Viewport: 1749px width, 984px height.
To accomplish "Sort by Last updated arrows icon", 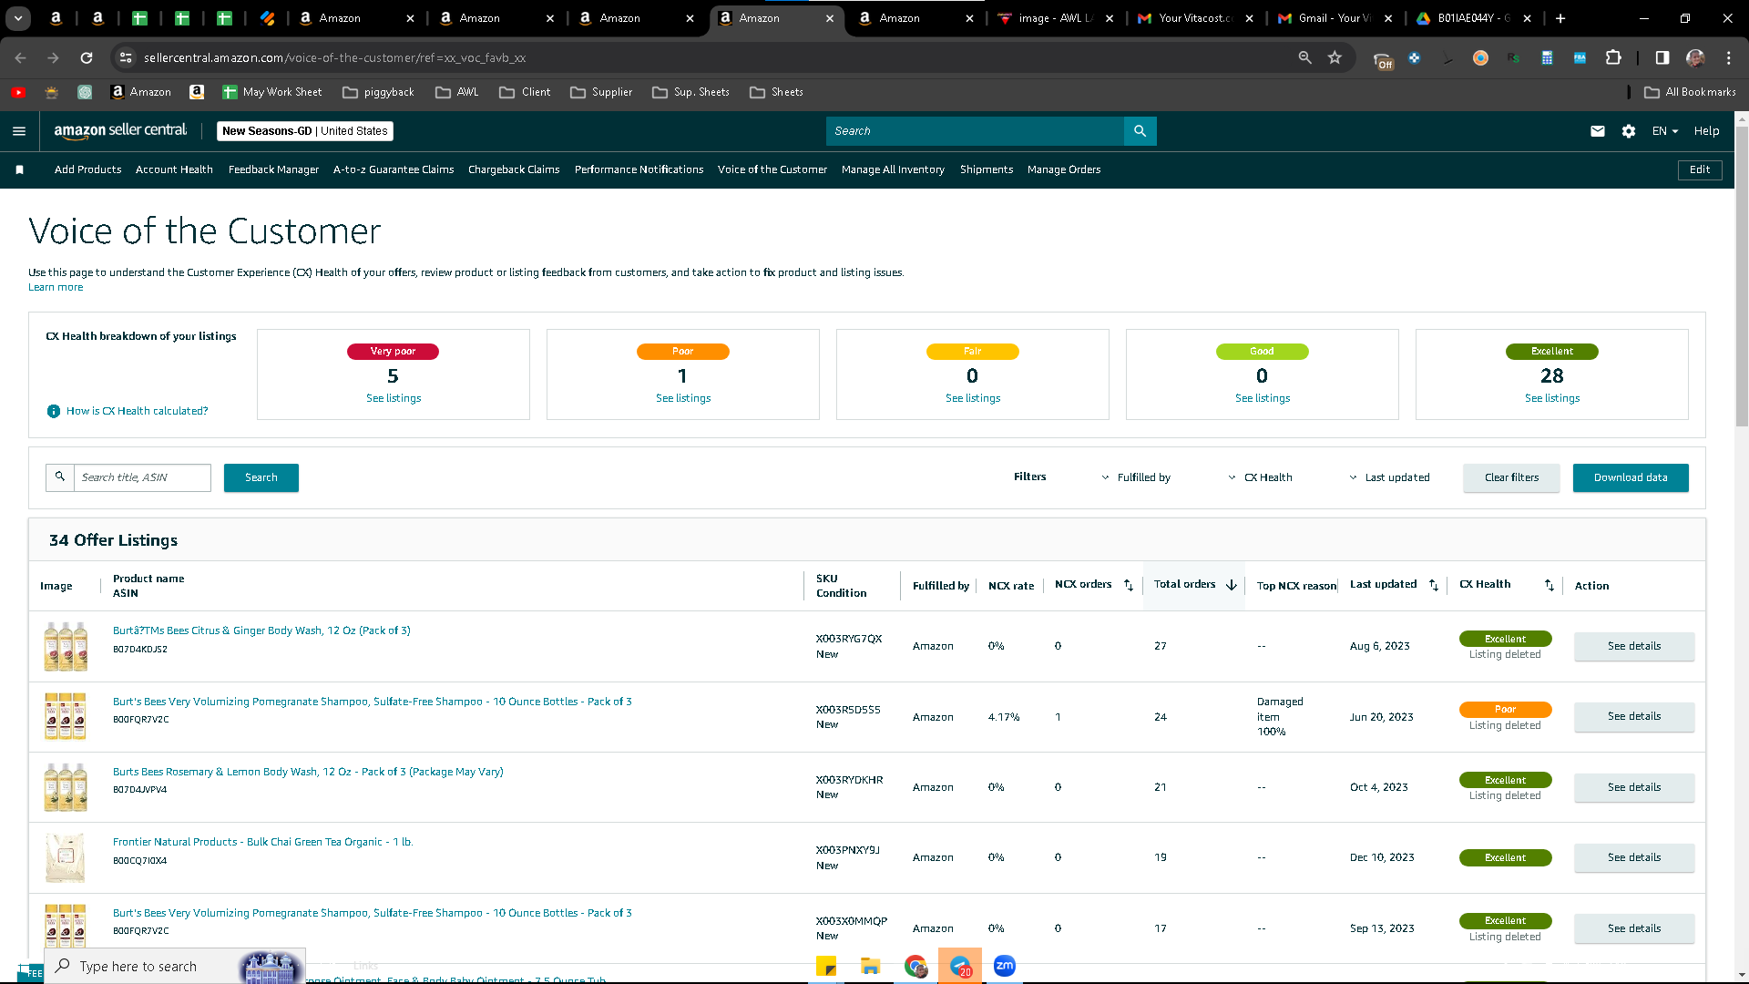I will tap(1434, 585).
